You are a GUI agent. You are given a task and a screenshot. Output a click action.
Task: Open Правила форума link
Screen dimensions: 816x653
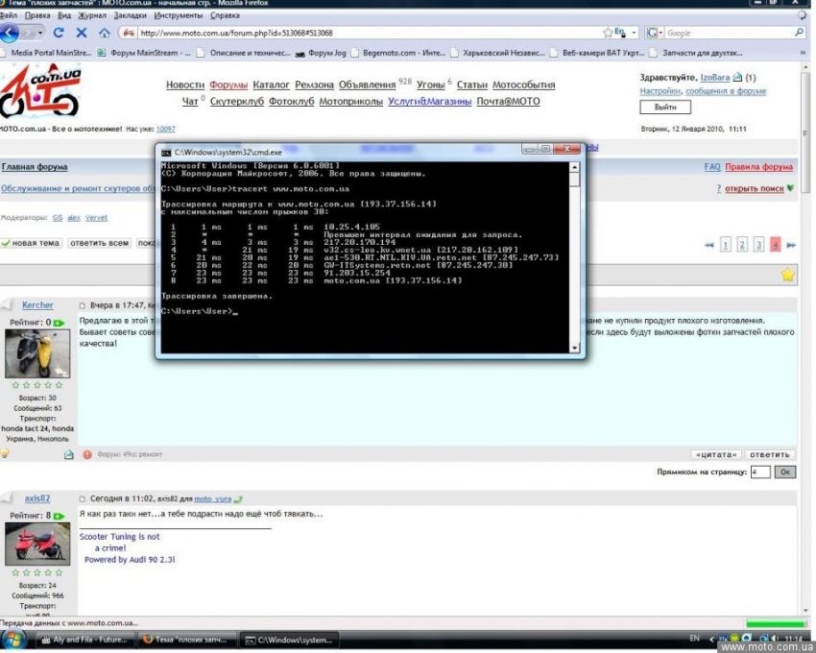pyautogui.click(x=758, y=167)
